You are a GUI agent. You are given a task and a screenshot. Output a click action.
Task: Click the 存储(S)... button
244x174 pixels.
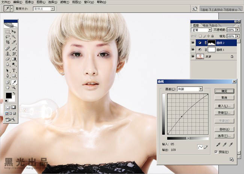[224, 112]
